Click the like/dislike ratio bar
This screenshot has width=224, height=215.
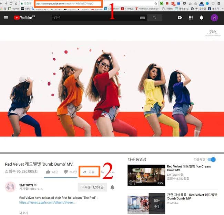tap(60, 177)
